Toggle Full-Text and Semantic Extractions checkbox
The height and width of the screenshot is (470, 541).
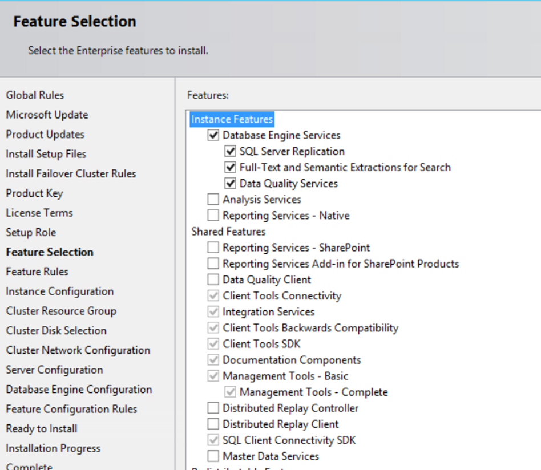[x=230, y=167]
